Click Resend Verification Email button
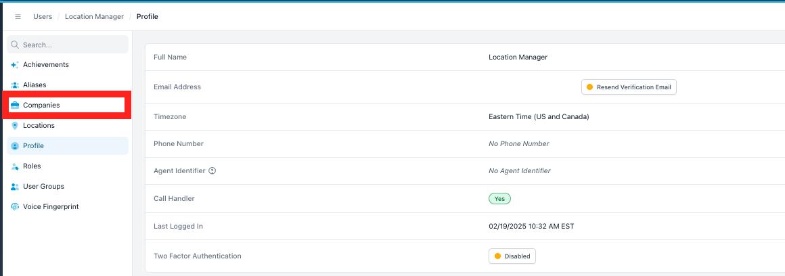 click(x=629, y=87)
